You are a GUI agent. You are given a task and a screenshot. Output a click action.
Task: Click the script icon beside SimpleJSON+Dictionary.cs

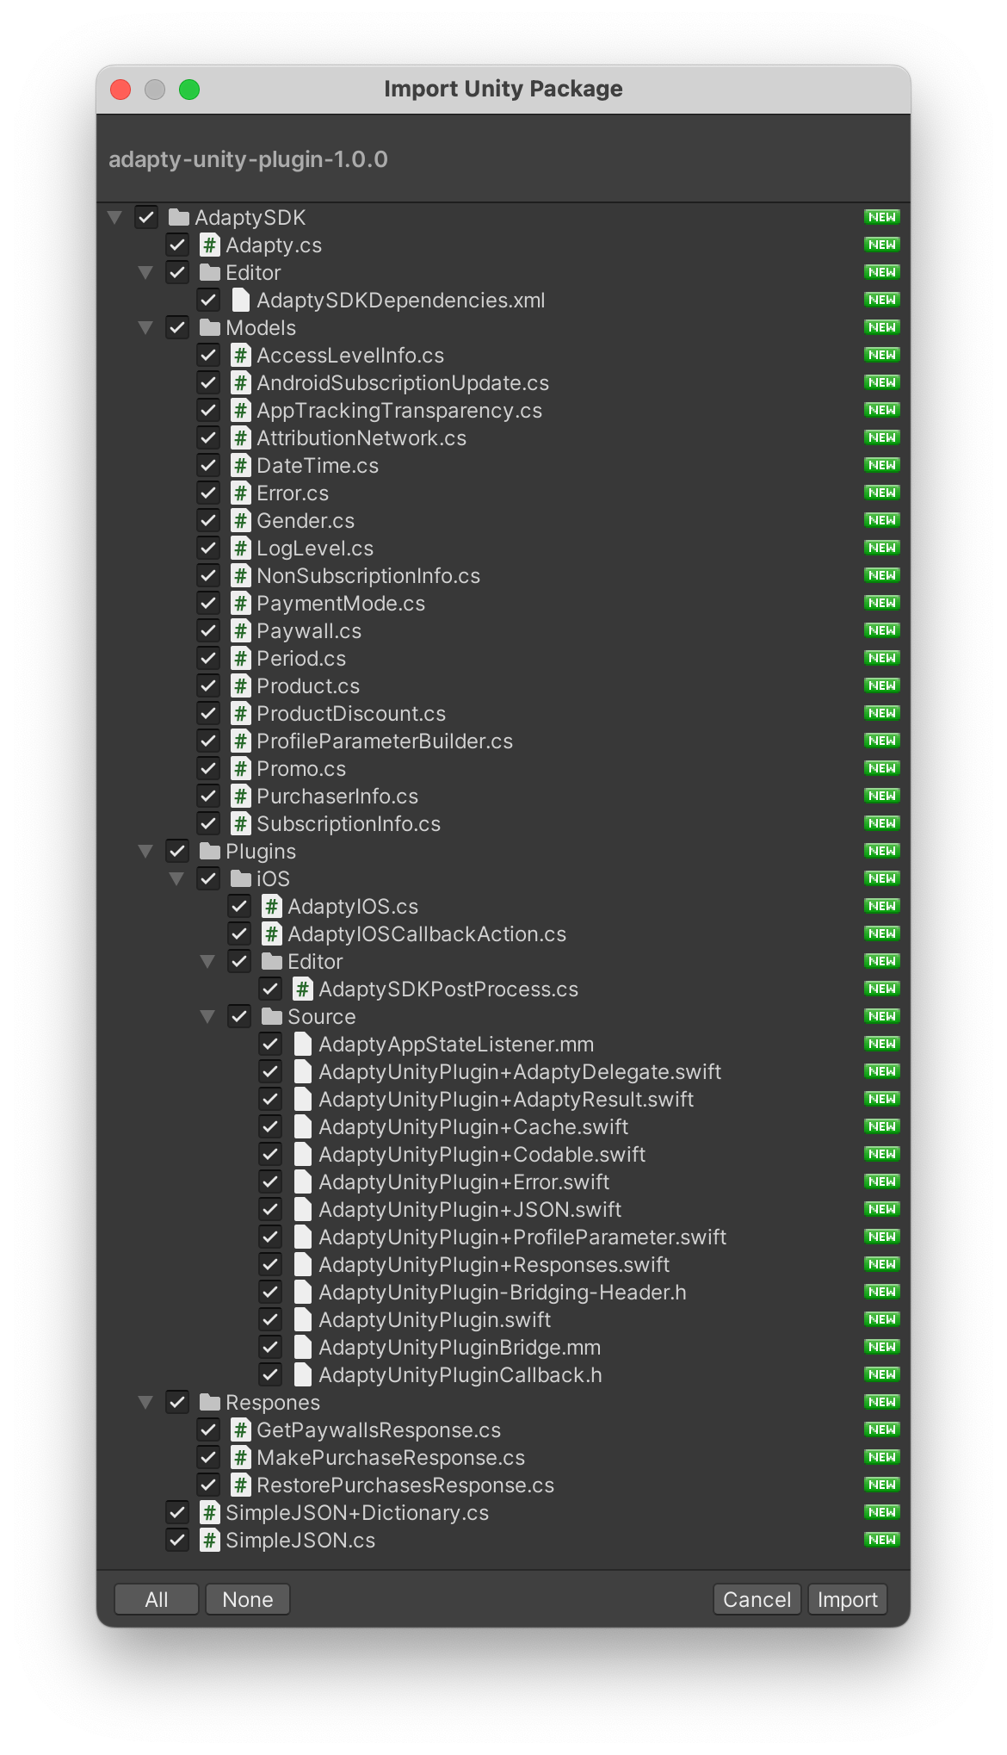pos(209,1512)
